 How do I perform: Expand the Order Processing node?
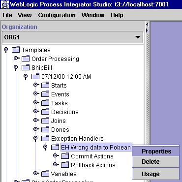coord(16,58)
